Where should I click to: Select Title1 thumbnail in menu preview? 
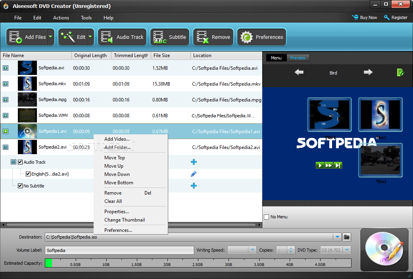pos(330,115)
